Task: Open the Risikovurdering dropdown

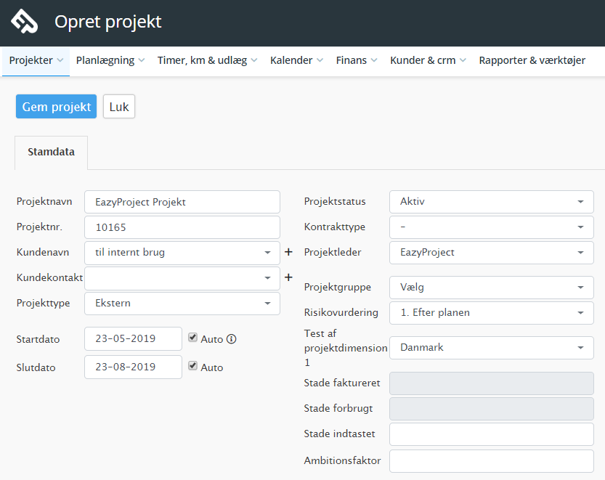Action: click(491, 313)
